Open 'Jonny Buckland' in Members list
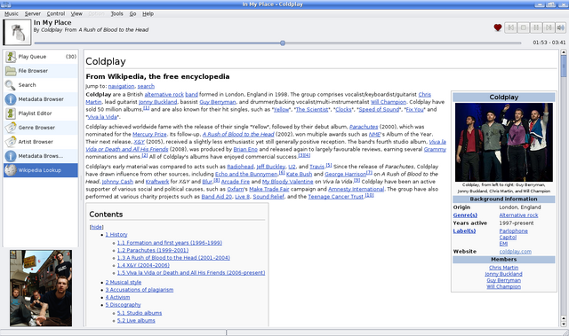 click(x=504, y=274)
